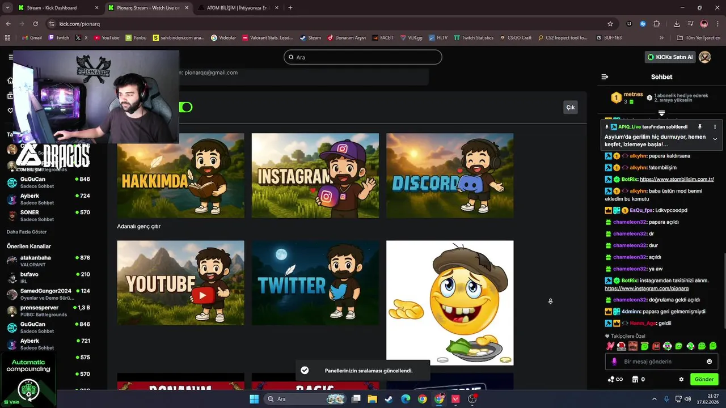
Task: Open the smiley coin emoji panel
Action: (450, 303)
